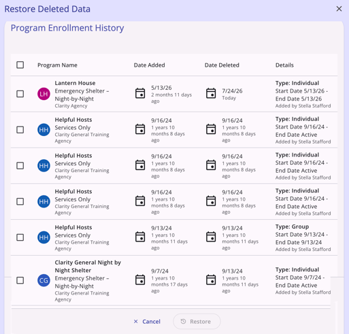The width and height of the screenshot is (349, 334).
Task: Click the 7/24/26 date deleted value
Action: click(232, 91)
